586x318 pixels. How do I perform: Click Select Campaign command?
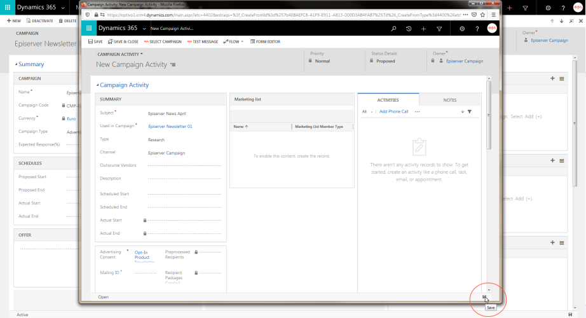click(x=163, y=41)
